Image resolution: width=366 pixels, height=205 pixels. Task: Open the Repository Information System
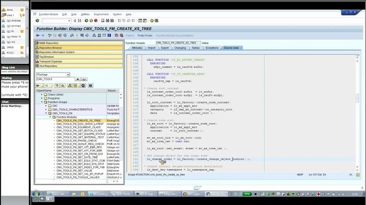coord(79,52)
